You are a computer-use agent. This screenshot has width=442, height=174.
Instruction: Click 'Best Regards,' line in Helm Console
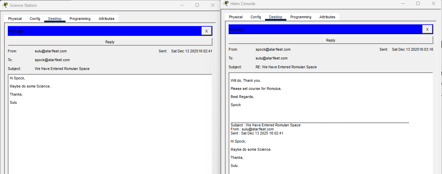pos(242,97)
